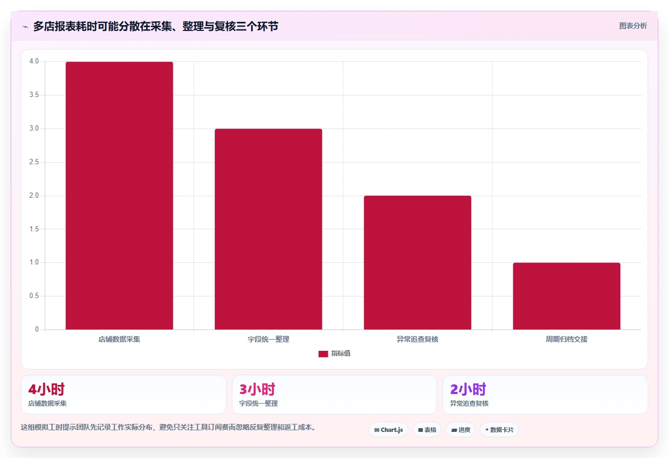
Task: Click the 数据卡片 tag chip
Action: coord(499,430)
